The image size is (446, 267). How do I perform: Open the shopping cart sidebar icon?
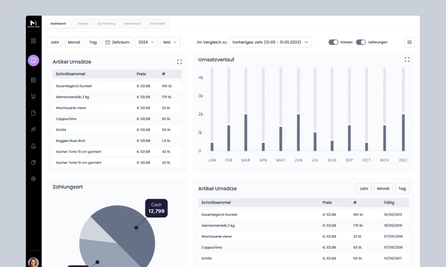coord(33,97)
